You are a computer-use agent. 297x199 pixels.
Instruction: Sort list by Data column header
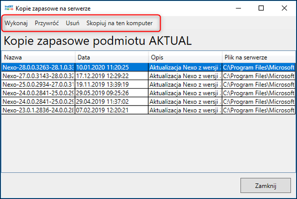pos(112,57)
